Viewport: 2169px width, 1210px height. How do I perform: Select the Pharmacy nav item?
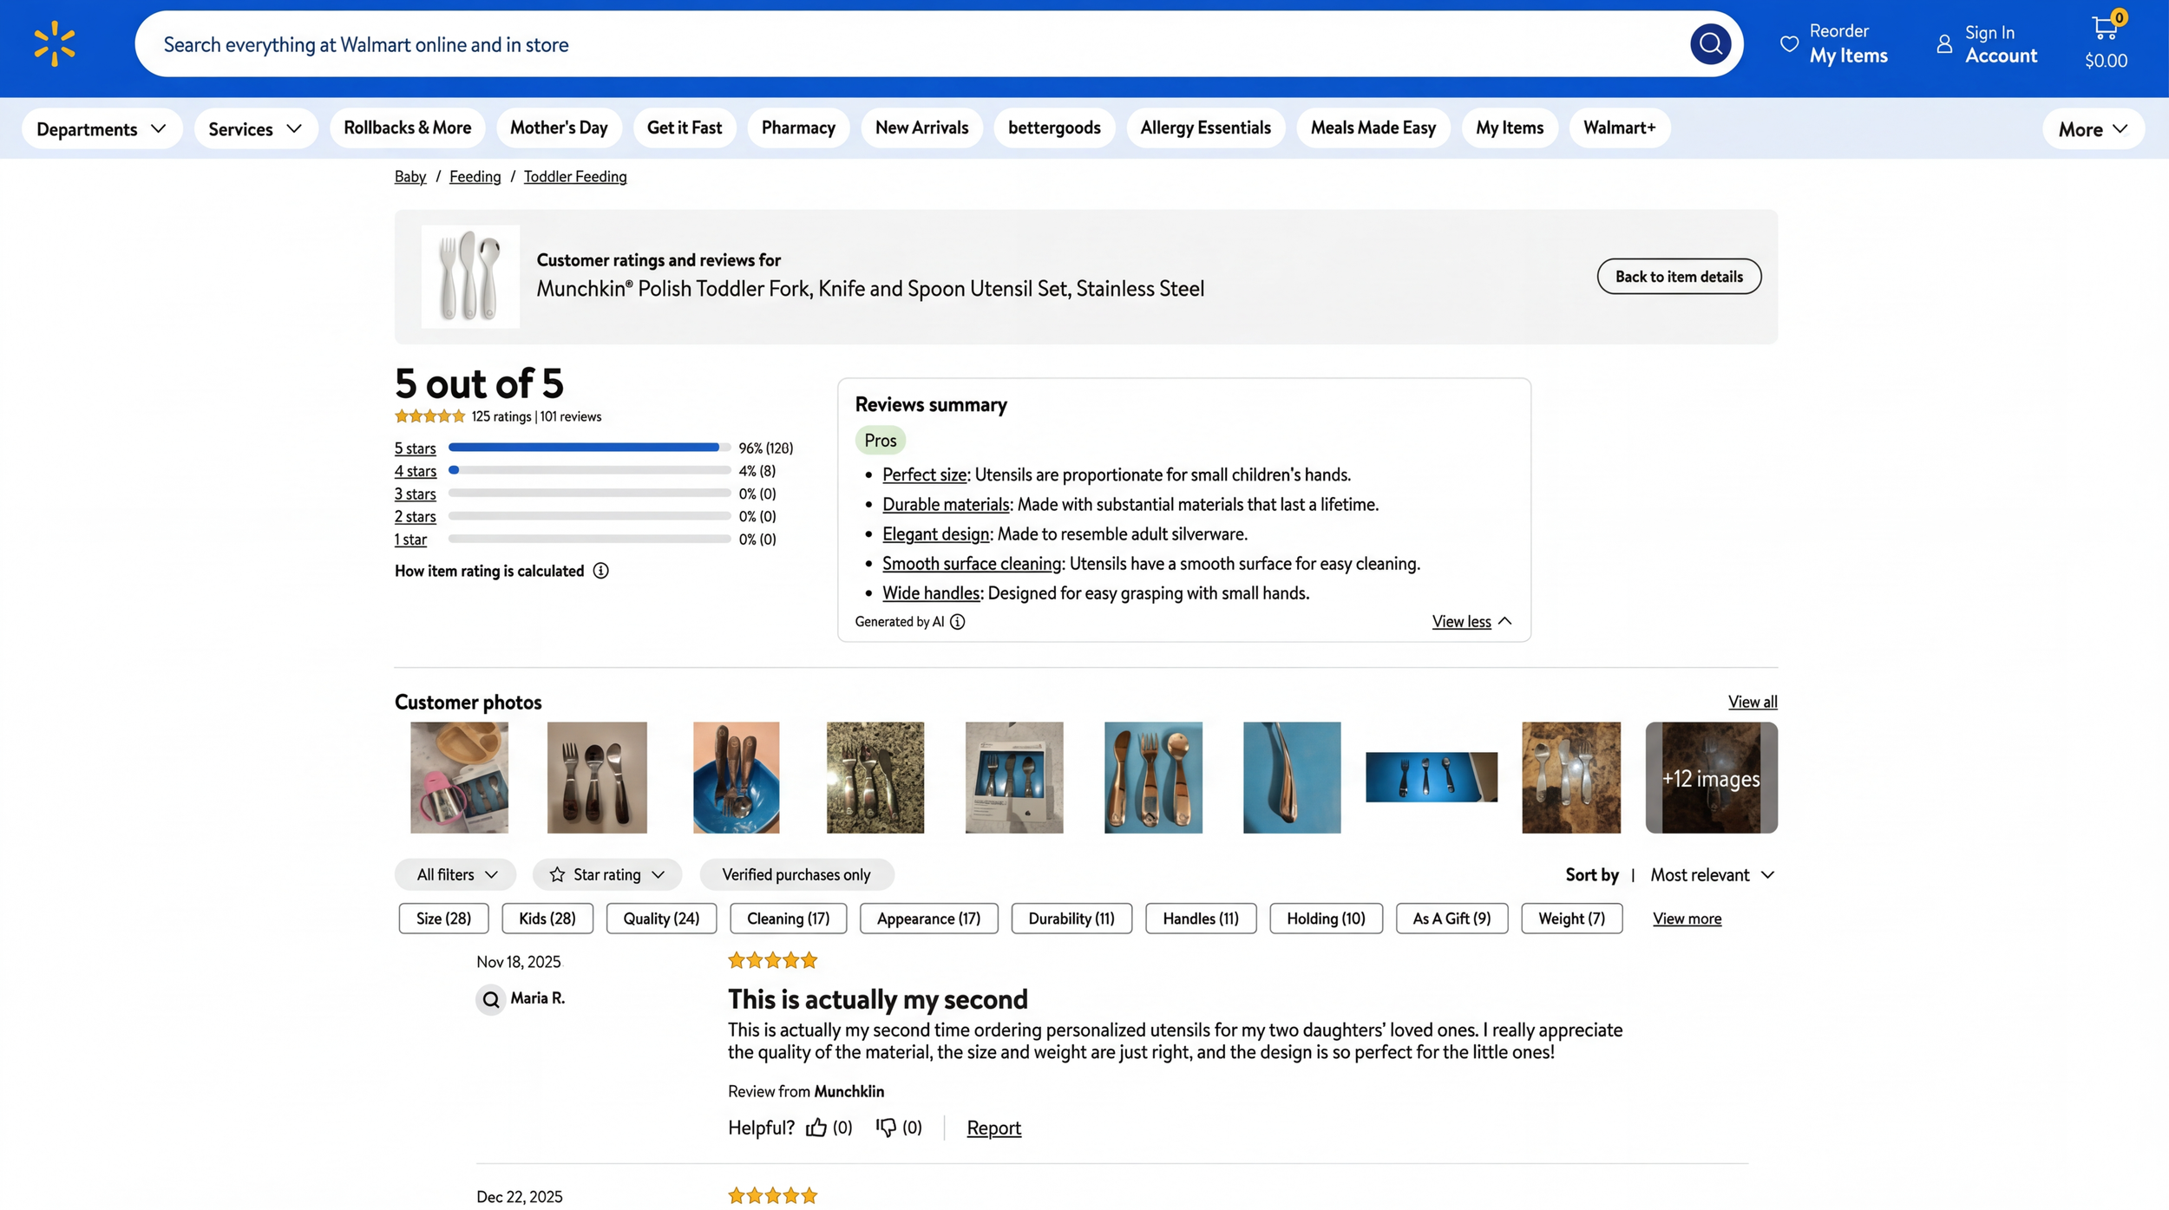click(797, 128)
